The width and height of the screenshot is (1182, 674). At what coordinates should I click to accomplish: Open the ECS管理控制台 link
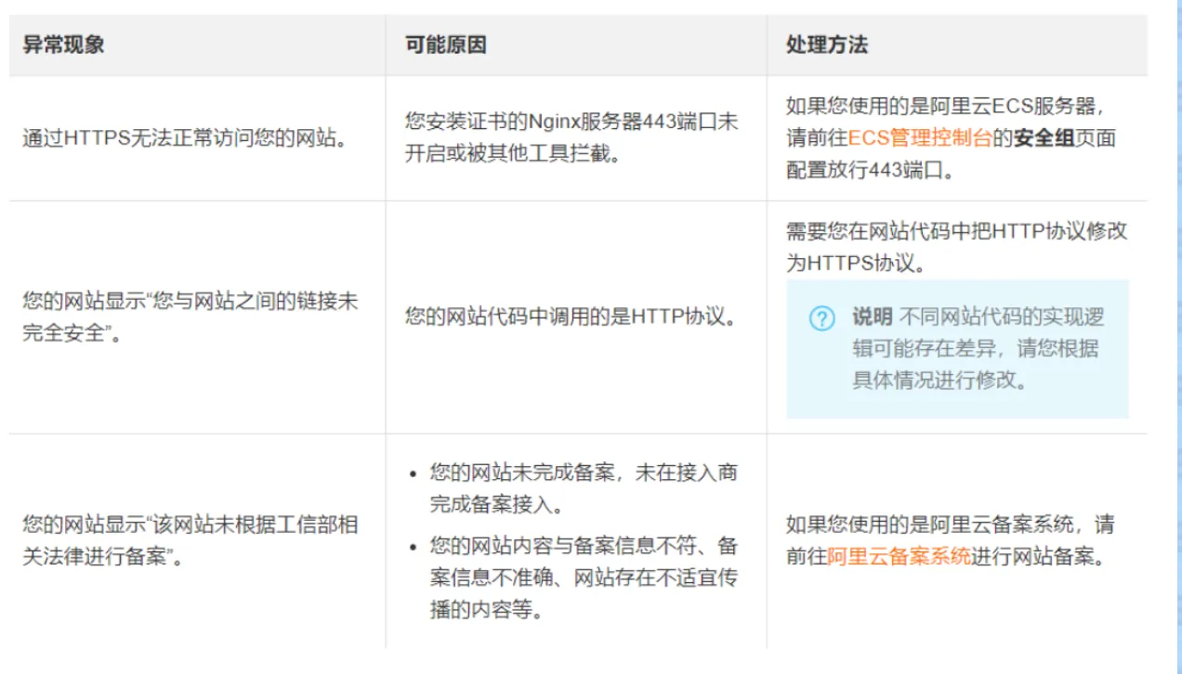919,138
